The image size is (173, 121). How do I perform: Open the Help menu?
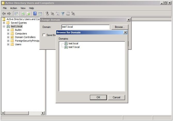pyautogui.click(x=31, y=8)
